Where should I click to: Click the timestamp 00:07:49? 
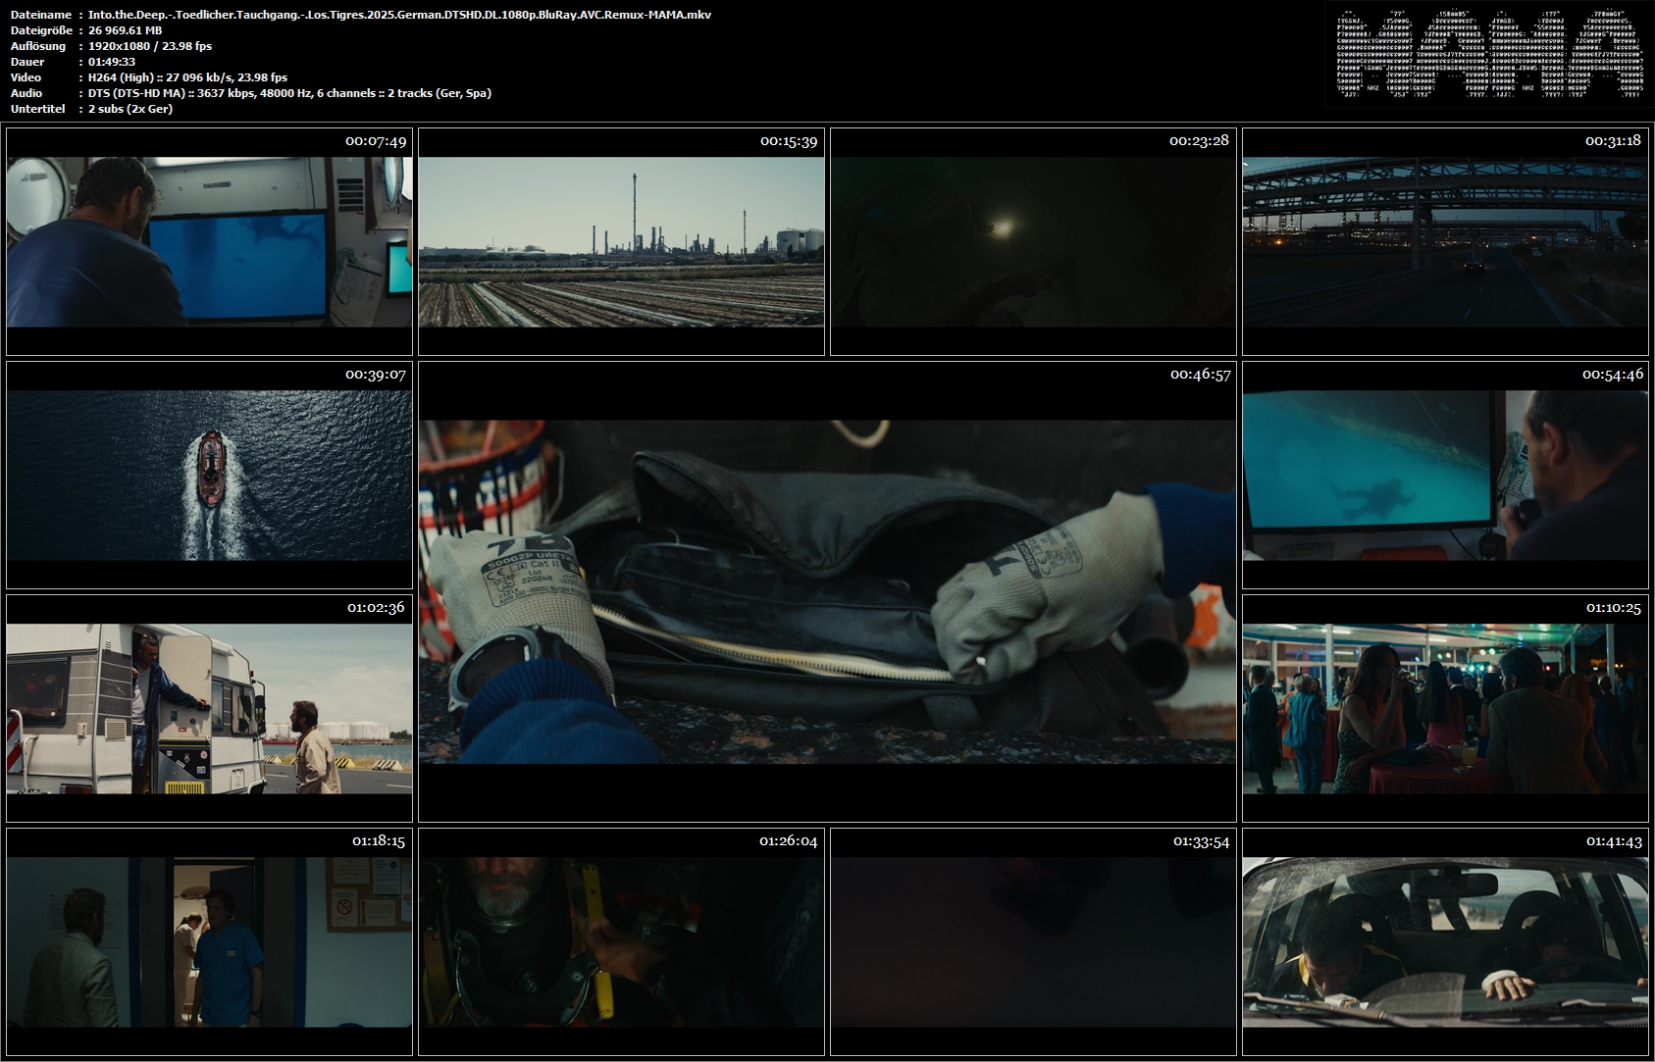coord(376,141)
